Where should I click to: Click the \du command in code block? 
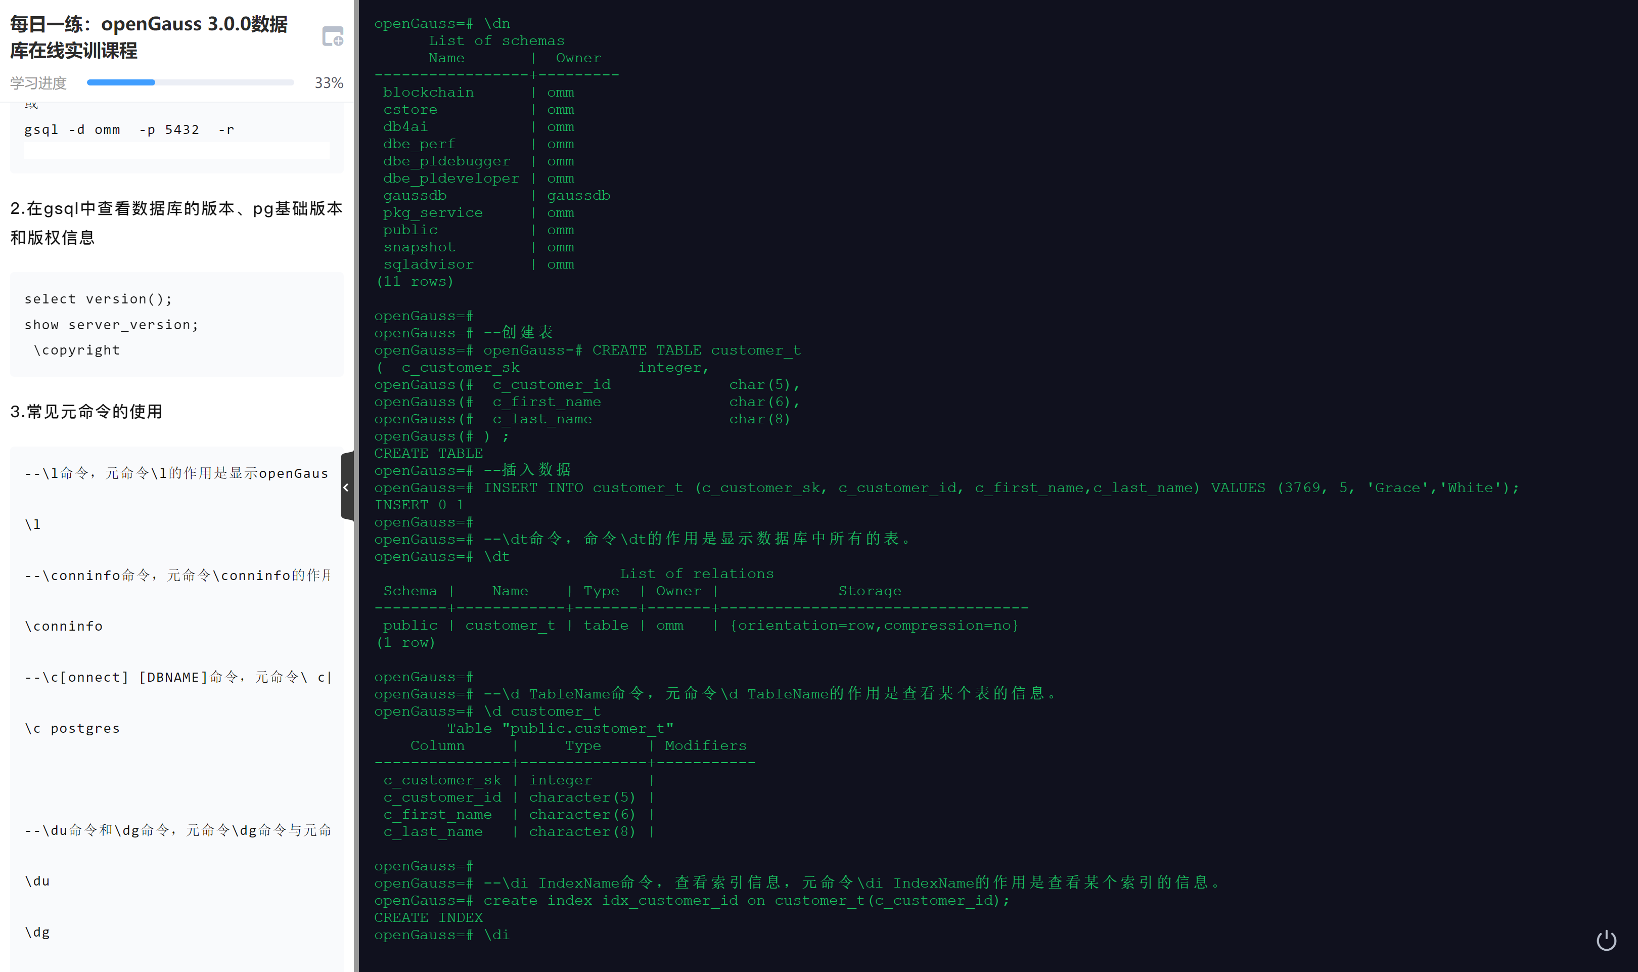pos(37,881)
